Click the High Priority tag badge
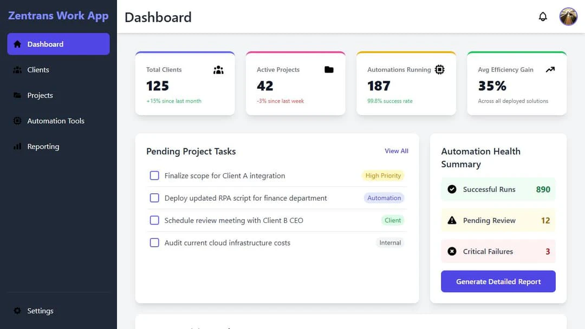Screen dimensions: 585x329 pos(383,176)
